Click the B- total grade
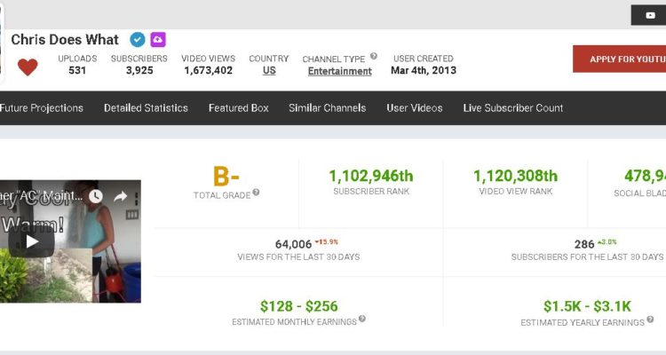The width and height of the screenshot is (666, 355). click(226, 177)
